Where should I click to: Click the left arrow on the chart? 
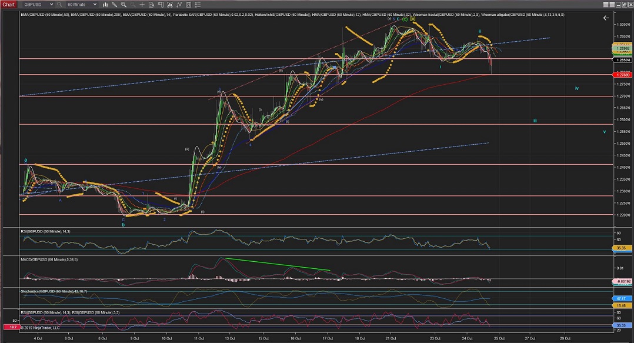606,18
